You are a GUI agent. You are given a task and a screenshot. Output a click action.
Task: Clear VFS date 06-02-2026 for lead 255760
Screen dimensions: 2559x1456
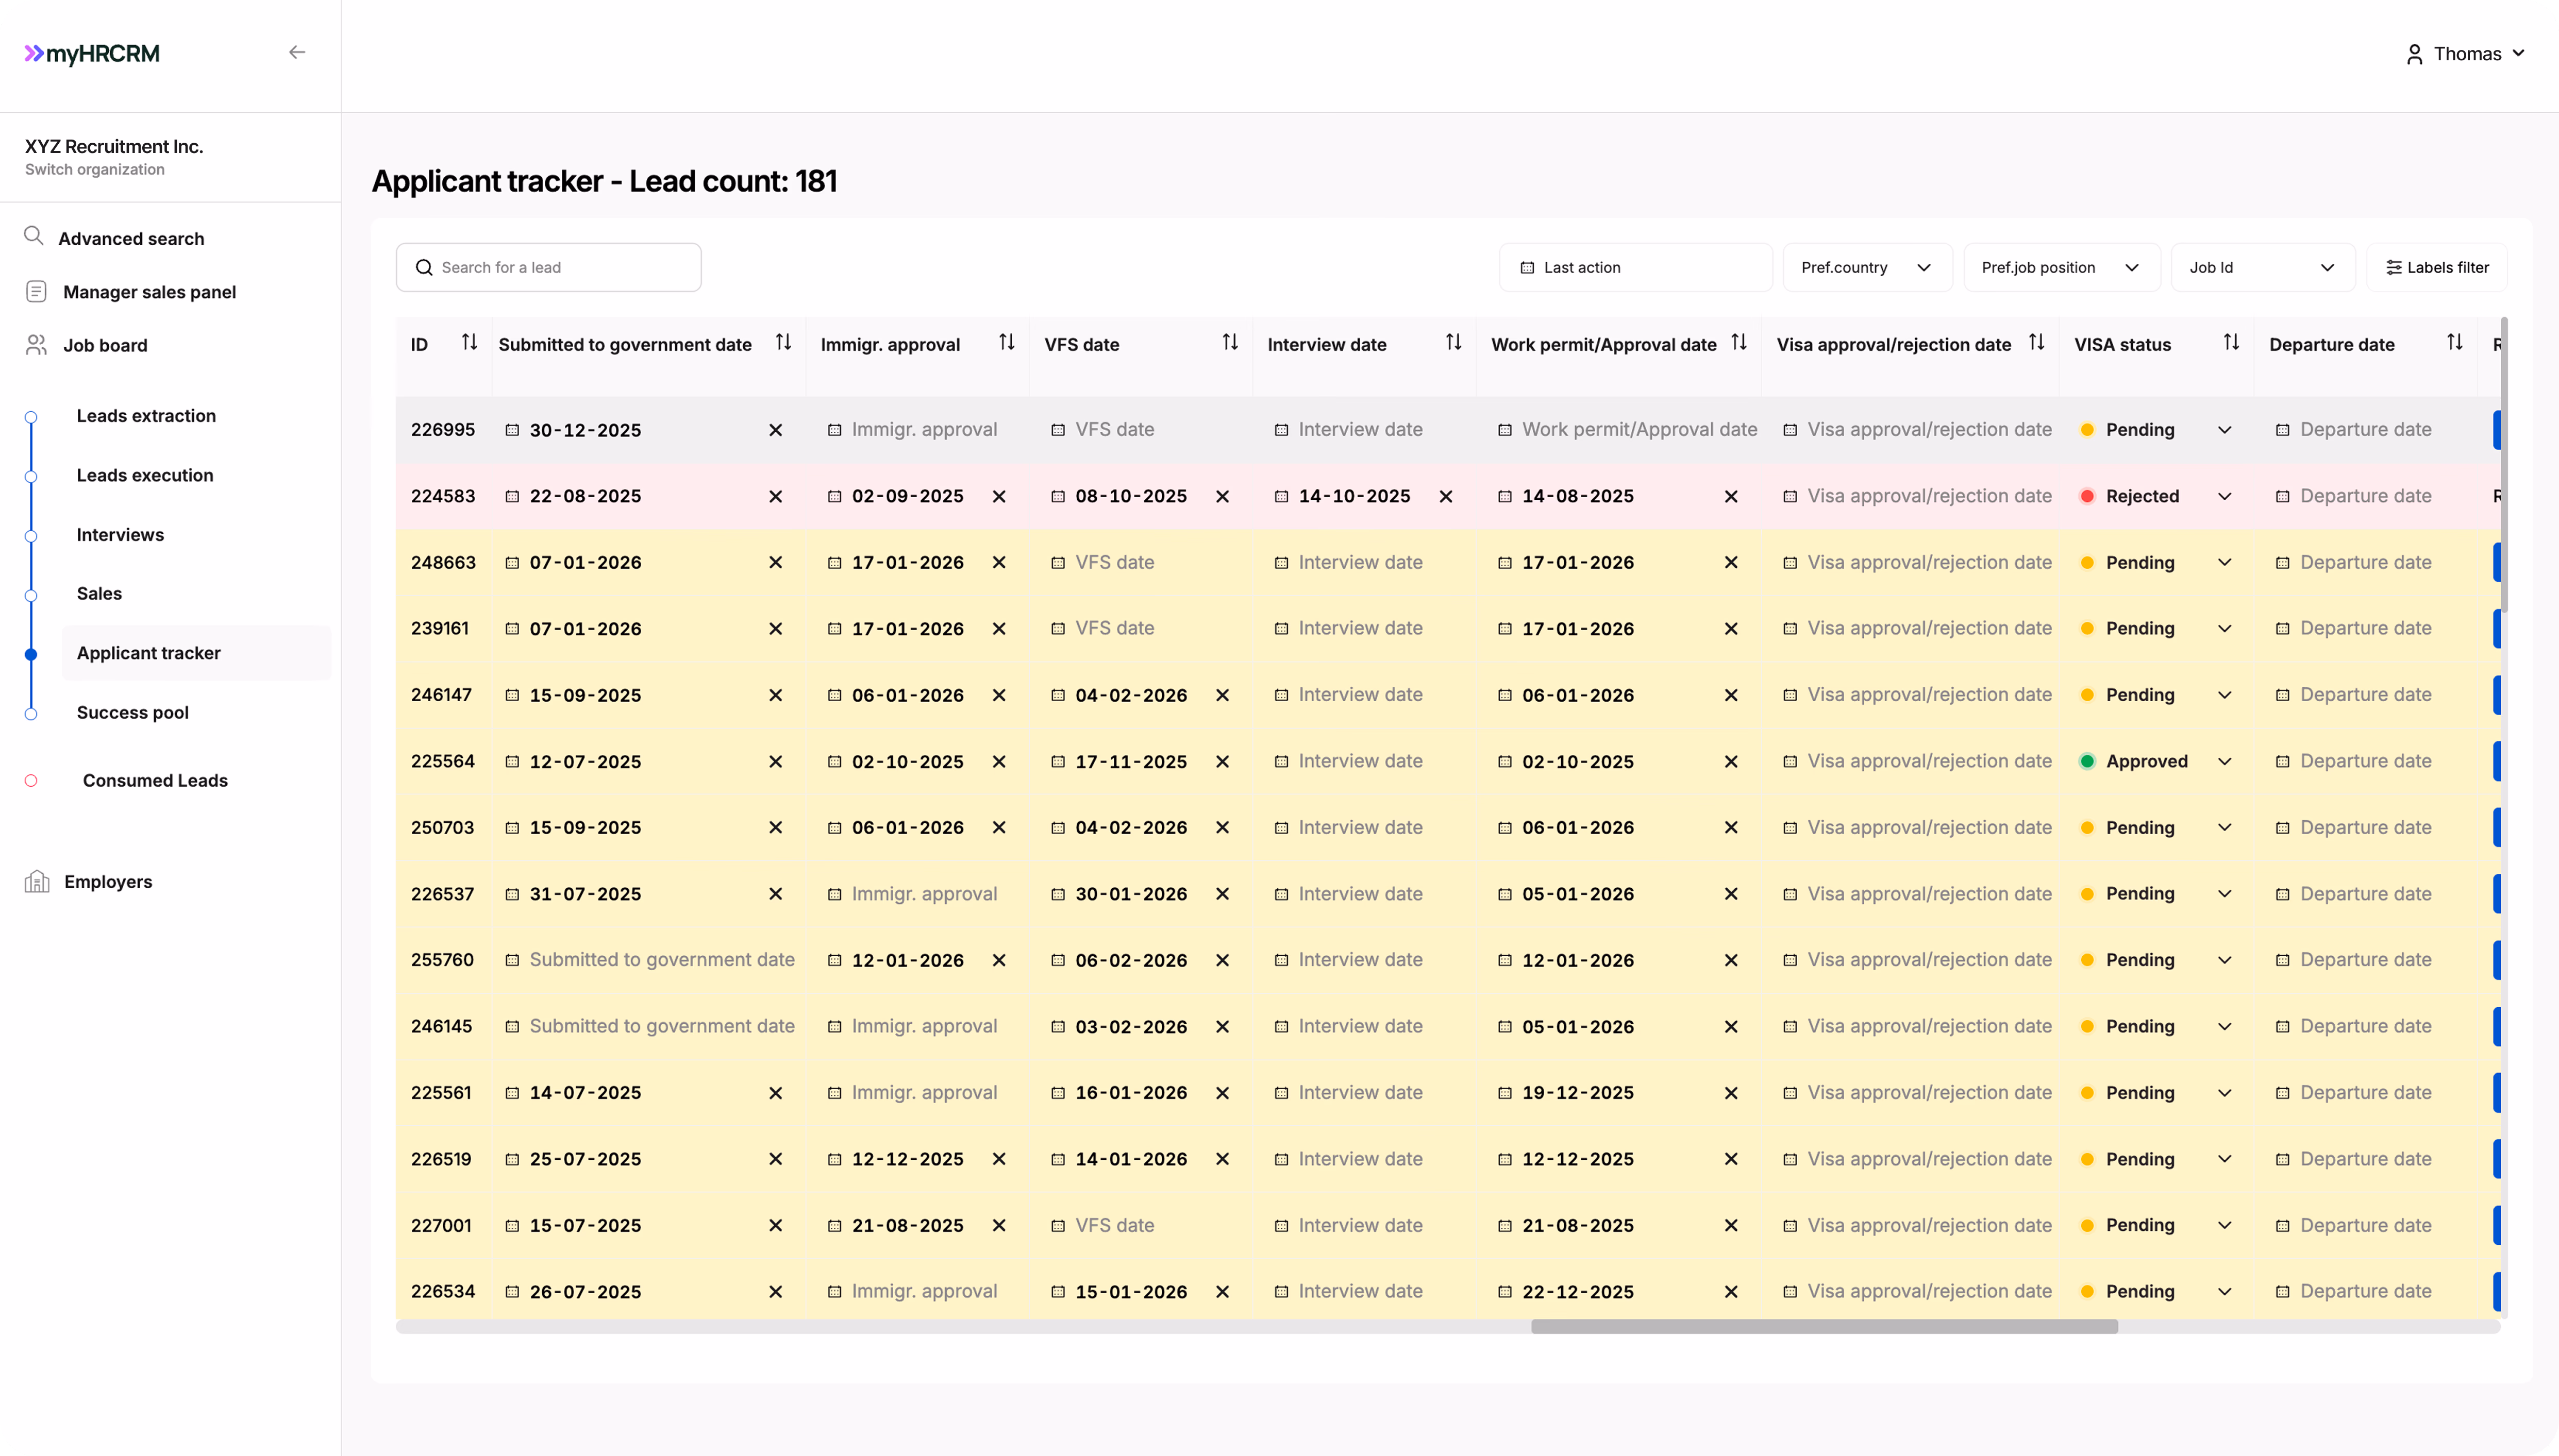1223,960
